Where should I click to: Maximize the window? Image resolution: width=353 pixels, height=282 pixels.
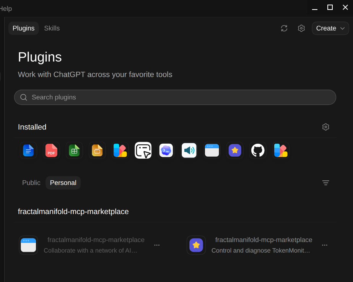pyautogui.click(x=330, y=8)
